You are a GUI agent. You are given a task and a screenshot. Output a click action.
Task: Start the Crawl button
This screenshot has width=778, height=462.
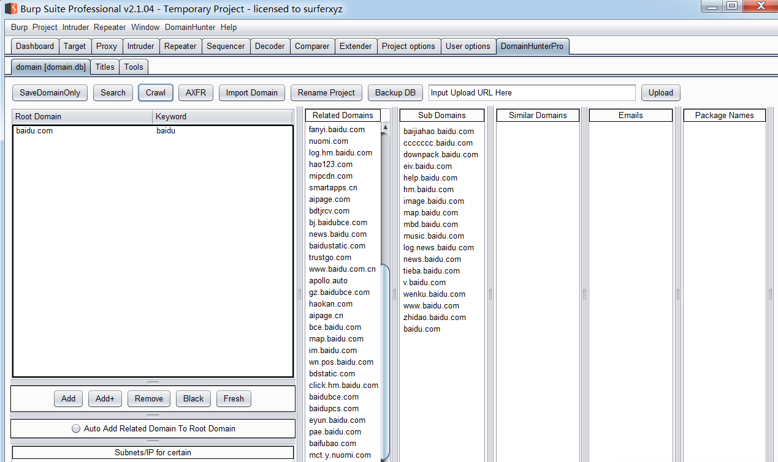tap(156, 92)
